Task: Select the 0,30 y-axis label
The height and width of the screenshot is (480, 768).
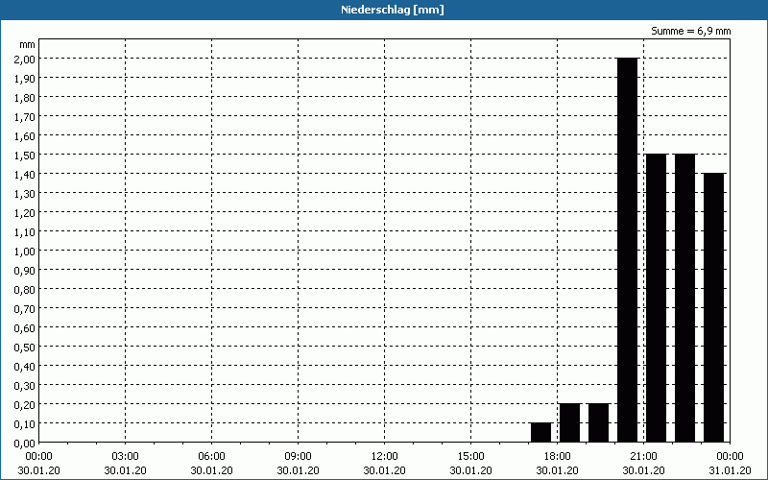Action: [25, 386]
